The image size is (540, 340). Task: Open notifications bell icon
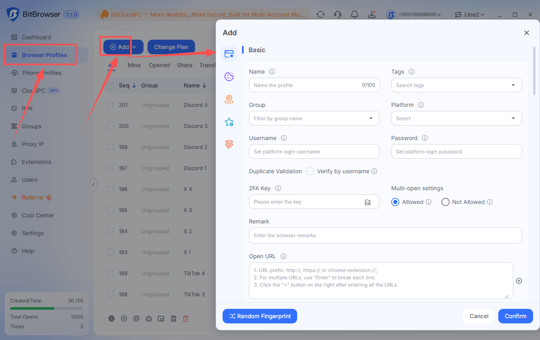(x=355, y=15)
